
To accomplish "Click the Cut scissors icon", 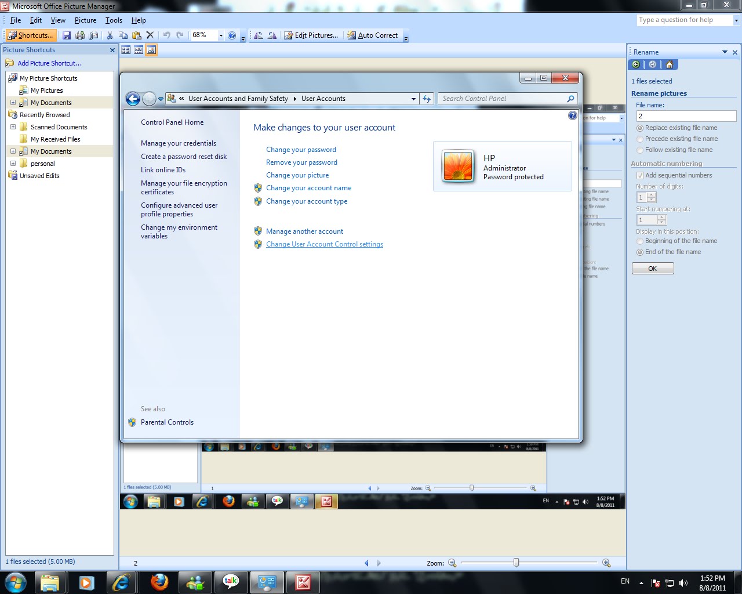I will click(x=110, y=35).
